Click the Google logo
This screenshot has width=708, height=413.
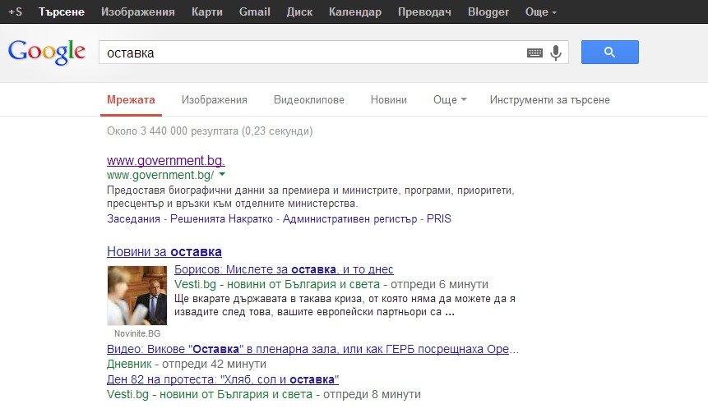click(x=47, y=52)
